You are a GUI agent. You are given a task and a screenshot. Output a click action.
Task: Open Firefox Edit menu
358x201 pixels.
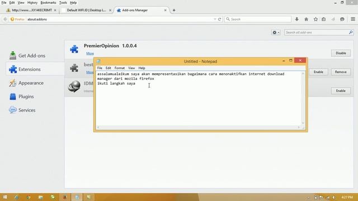pos(12,3)
